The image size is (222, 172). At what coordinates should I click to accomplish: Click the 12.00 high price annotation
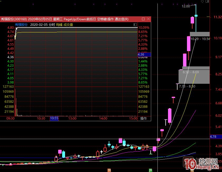186,6
